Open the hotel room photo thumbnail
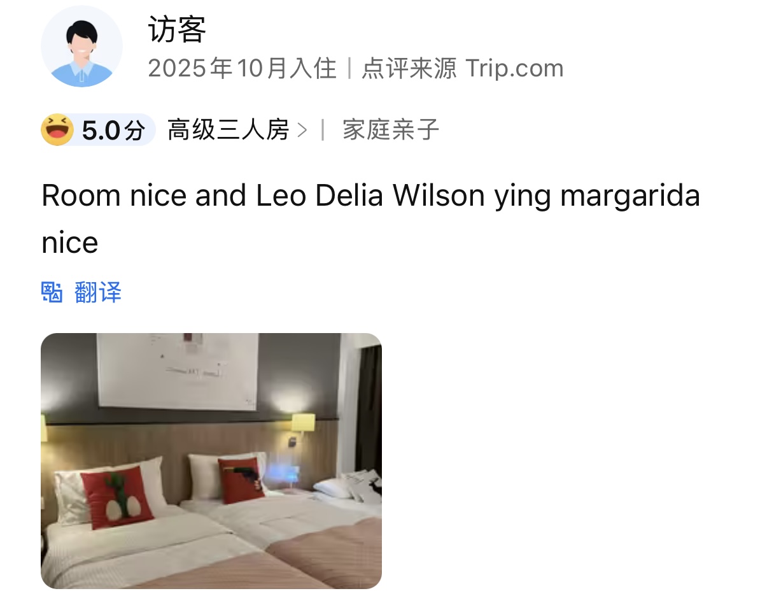Viewport: 760px width, 605px height. coord(211,461)
